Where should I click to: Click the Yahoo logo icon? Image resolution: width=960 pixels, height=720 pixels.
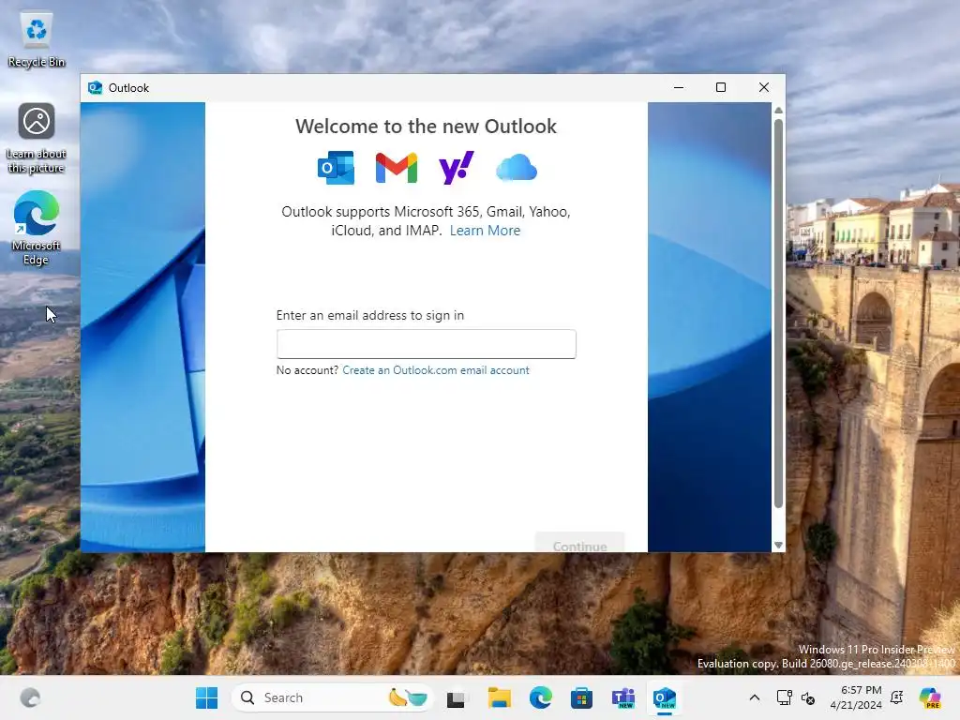click(x=457, y=168)
